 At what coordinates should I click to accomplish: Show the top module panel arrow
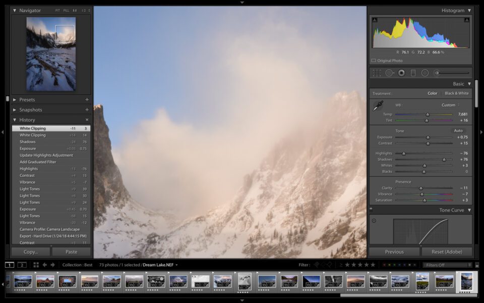click(242, 2)
